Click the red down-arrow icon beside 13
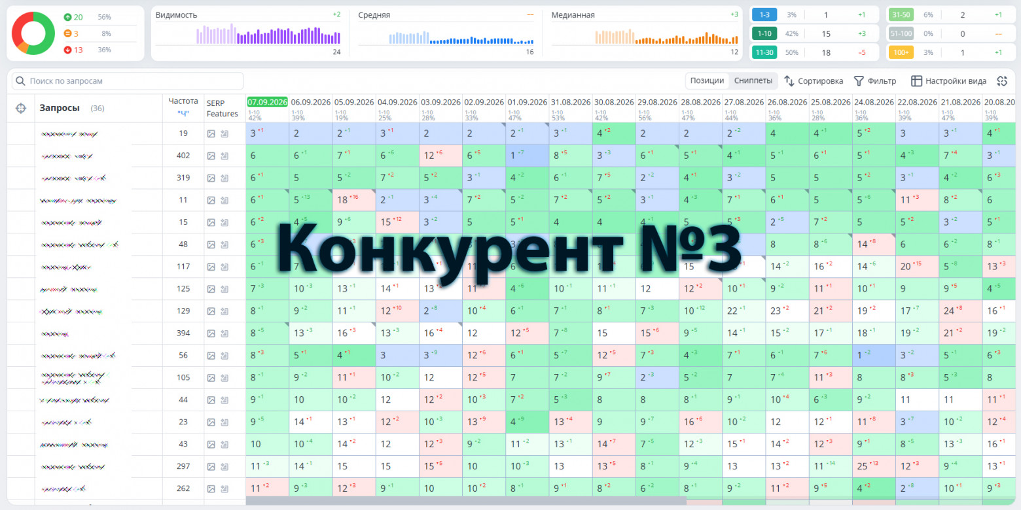Image resolution: width=1021 pixels, height=510 pixels. point(68,50)
